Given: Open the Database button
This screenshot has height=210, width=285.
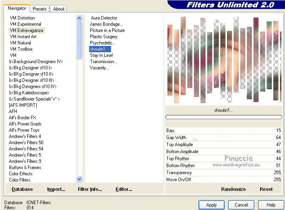Looking at the screenshot, I should [22, 189].
